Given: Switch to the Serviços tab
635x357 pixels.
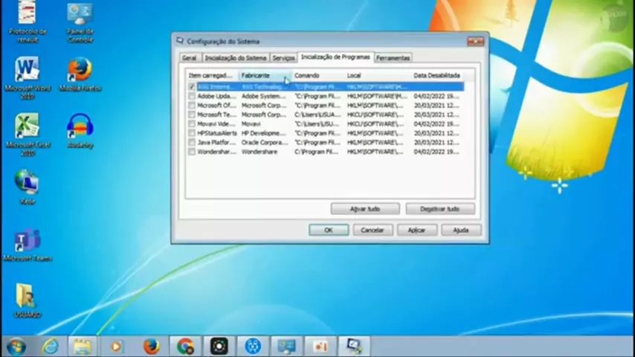Looking at the screenshot, I should 283,58.
